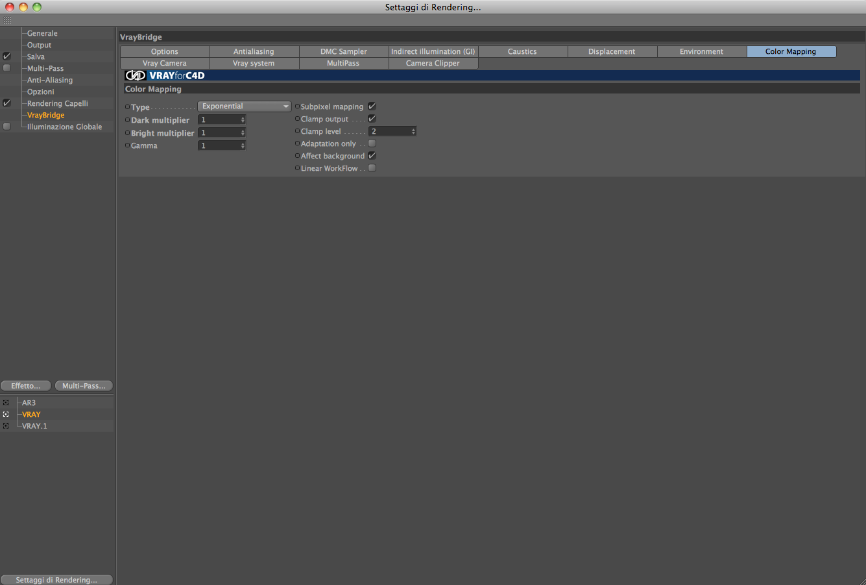Select the AR3 render preset

point(29,403)
